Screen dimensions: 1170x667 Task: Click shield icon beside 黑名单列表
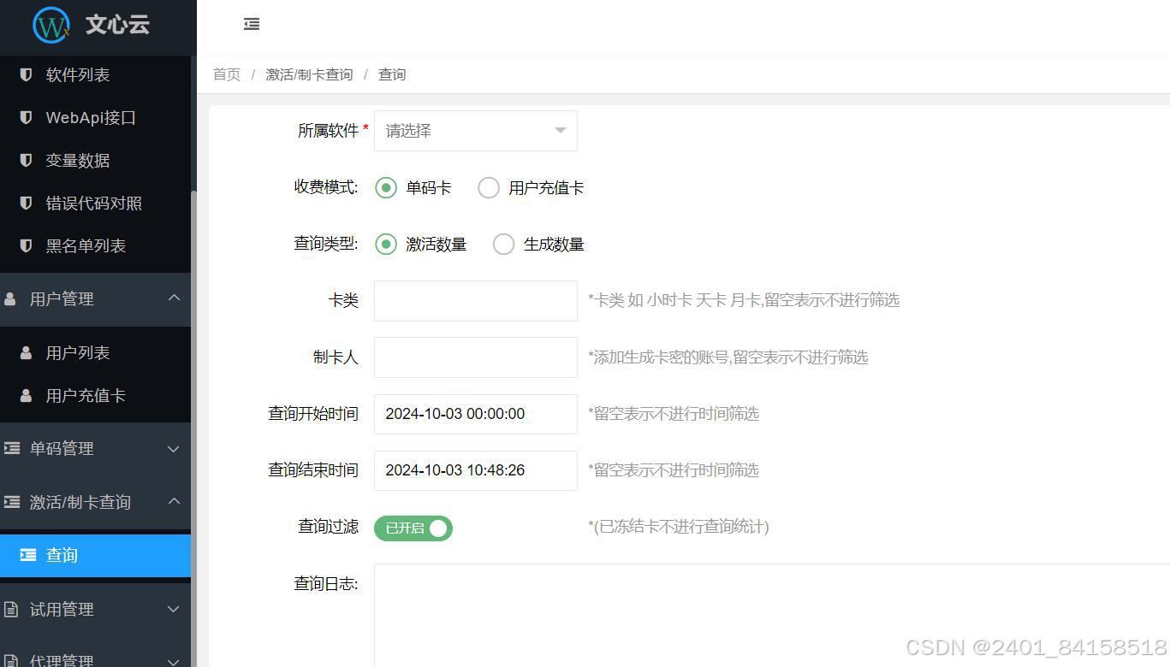tap(26, 245)
